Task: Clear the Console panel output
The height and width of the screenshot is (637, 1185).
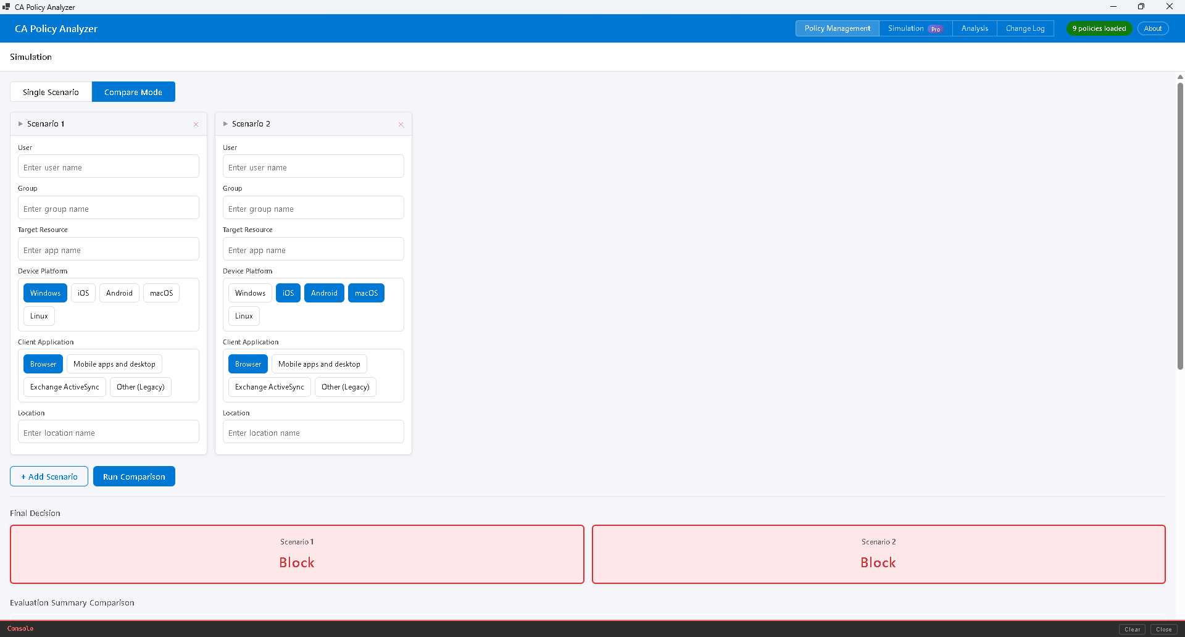Action: point(1131,630)
